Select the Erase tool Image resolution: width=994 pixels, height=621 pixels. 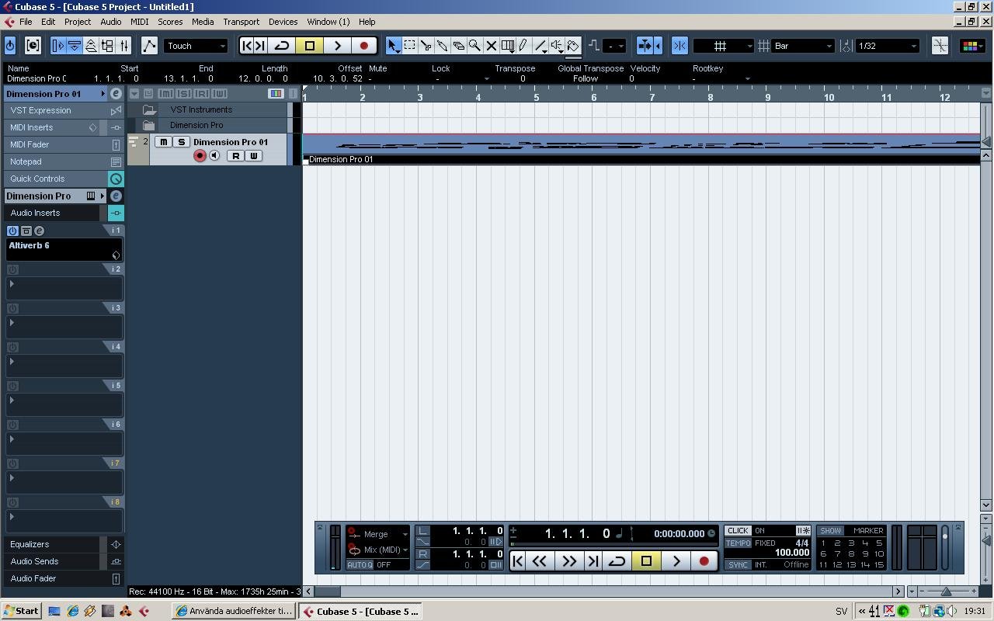coord(458,46)
